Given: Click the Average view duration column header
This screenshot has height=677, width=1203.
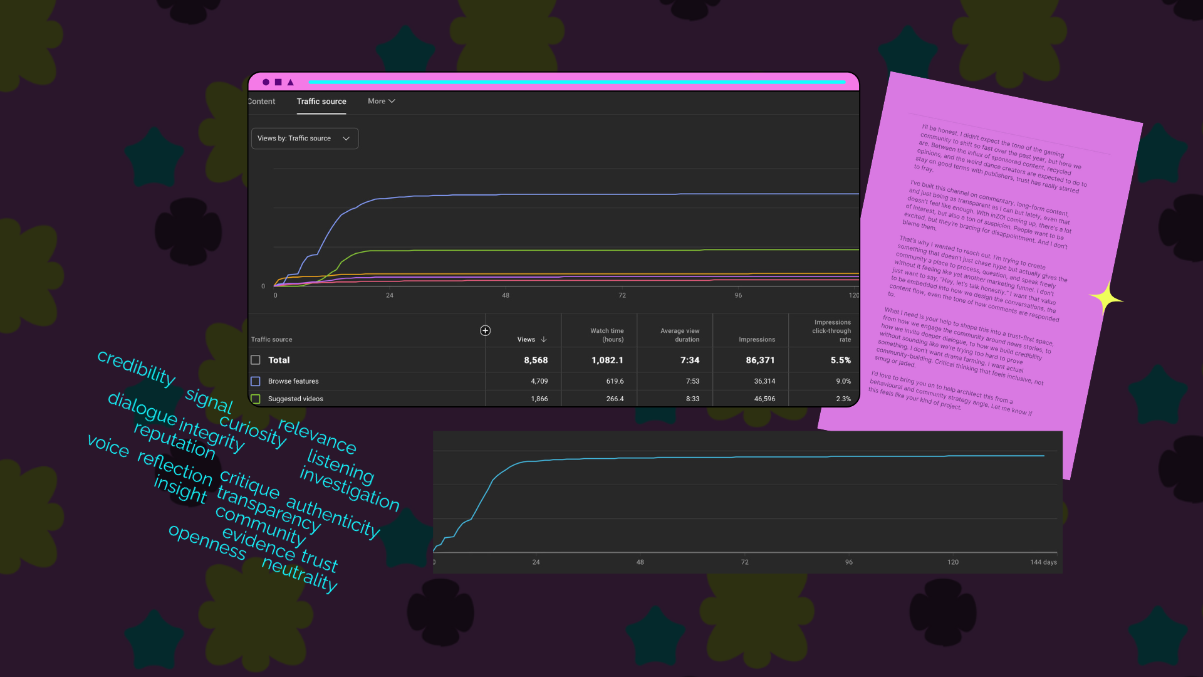Looking at the screenshot, I should pyautogui.click(x=679, y=335).
